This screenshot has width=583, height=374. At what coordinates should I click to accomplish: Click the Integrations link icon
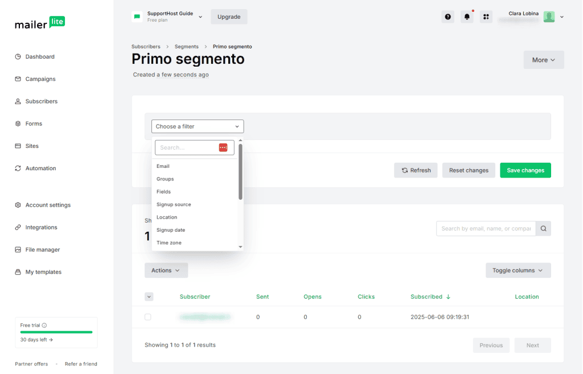tap(18, 227)
